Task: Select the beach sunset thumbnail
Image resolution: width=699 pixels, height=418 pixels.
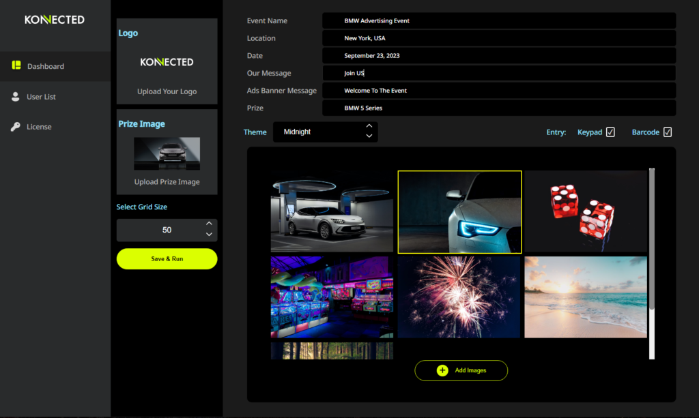Action: click(585, 297)
